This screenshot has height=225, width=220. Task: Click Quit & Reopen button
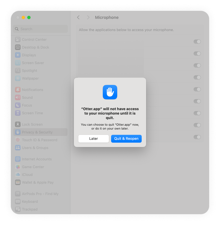point(126,139)
